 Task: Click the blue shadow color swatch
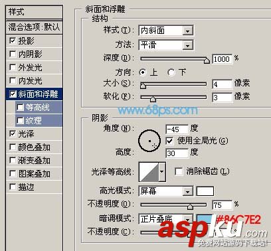tap(205, 219)
